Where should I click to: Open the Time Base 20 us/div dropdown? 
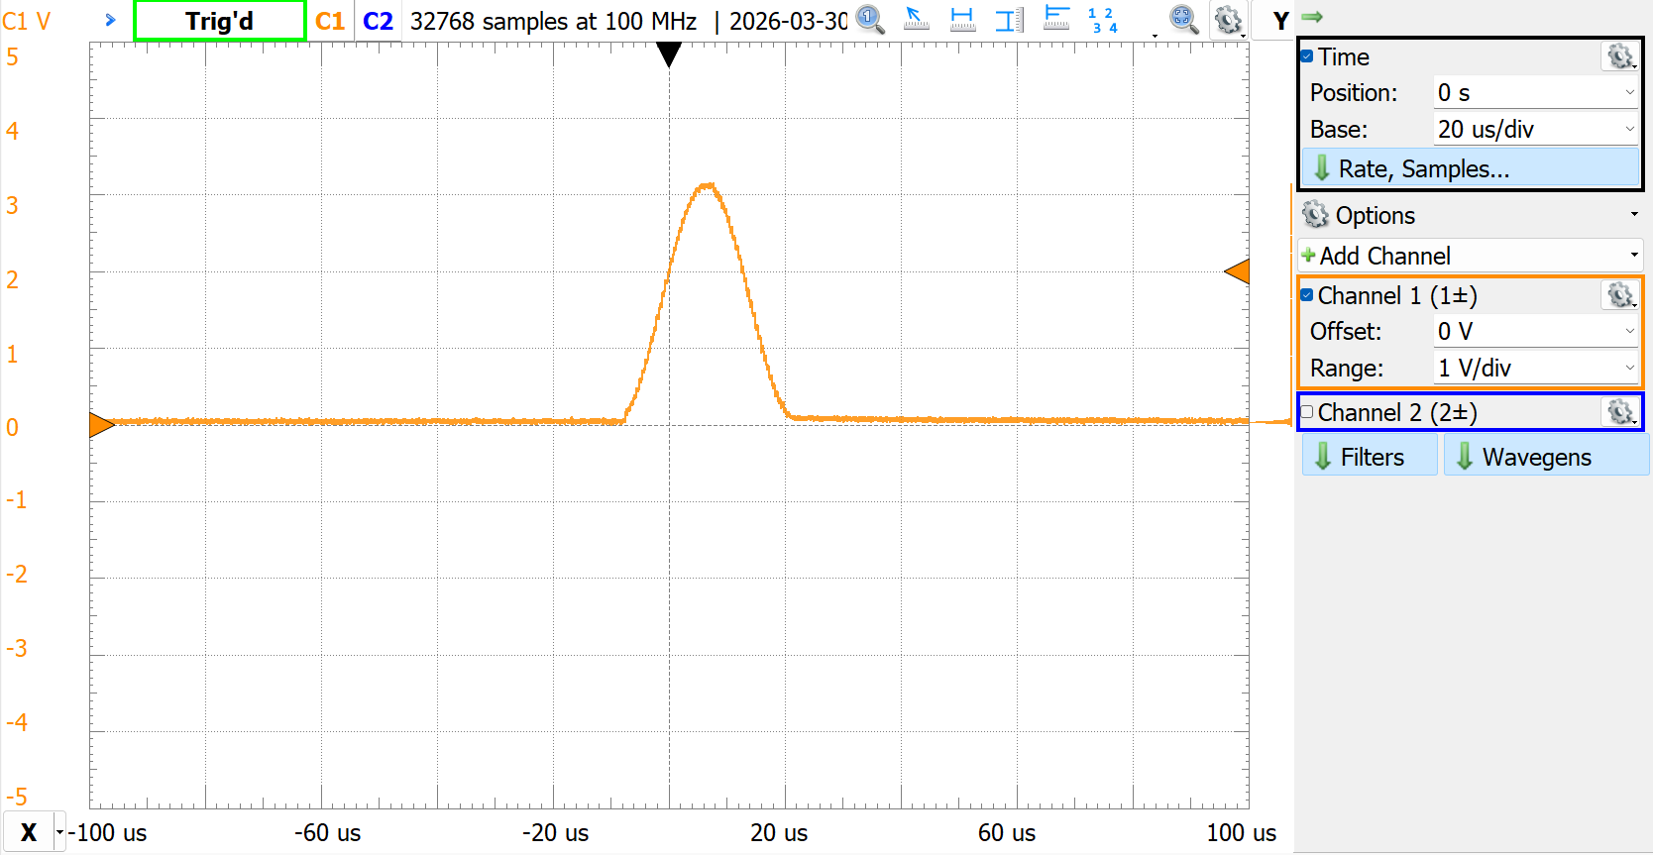(x=1534, y=130)
